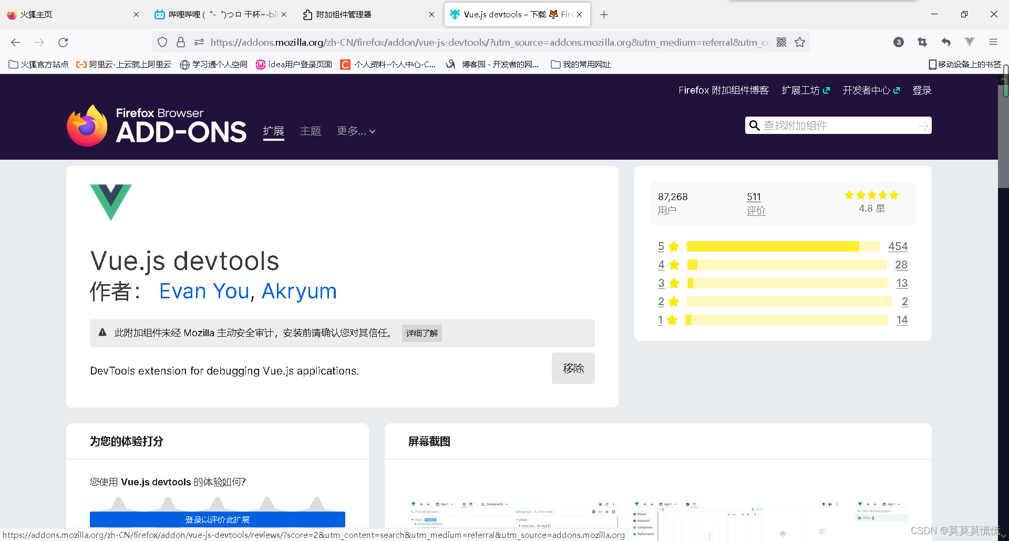Open the tracking protection shield icon
Screen dimensions: 1009x541
pyautogui.click(x=162, y=43)
